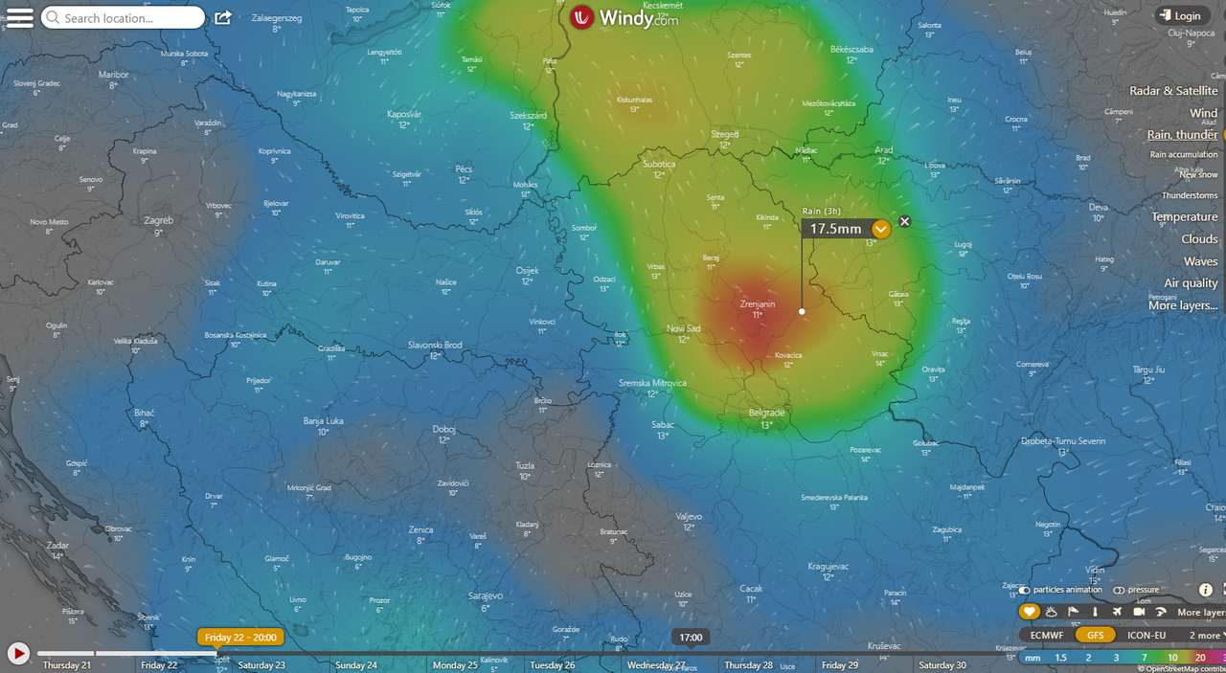Switch forecast model to ECMWF
This screenshot has width=1226, height=673.
pos(1047,635)
